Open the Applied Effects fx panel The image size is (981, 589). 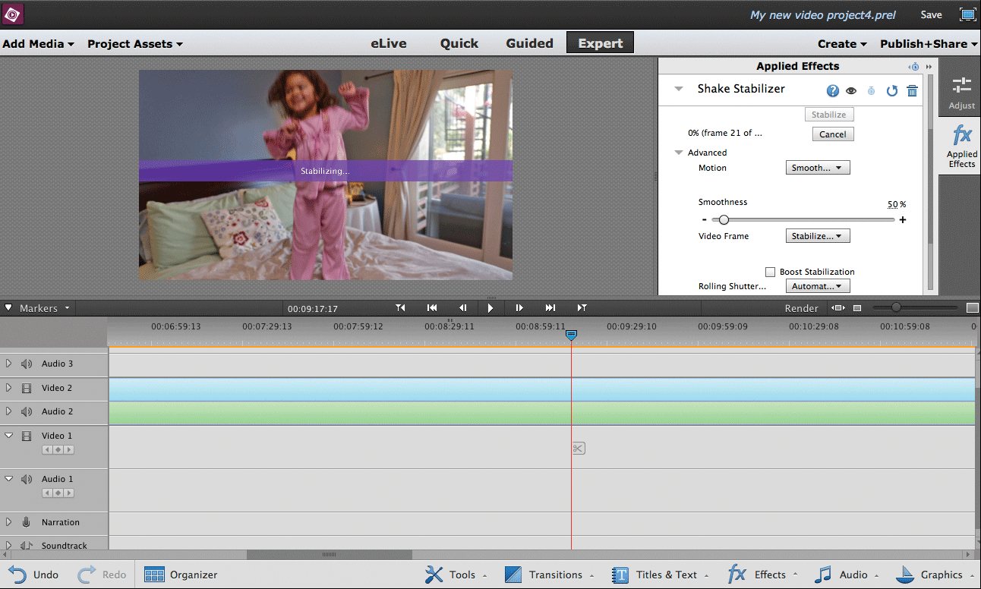(x=961, y=146)
